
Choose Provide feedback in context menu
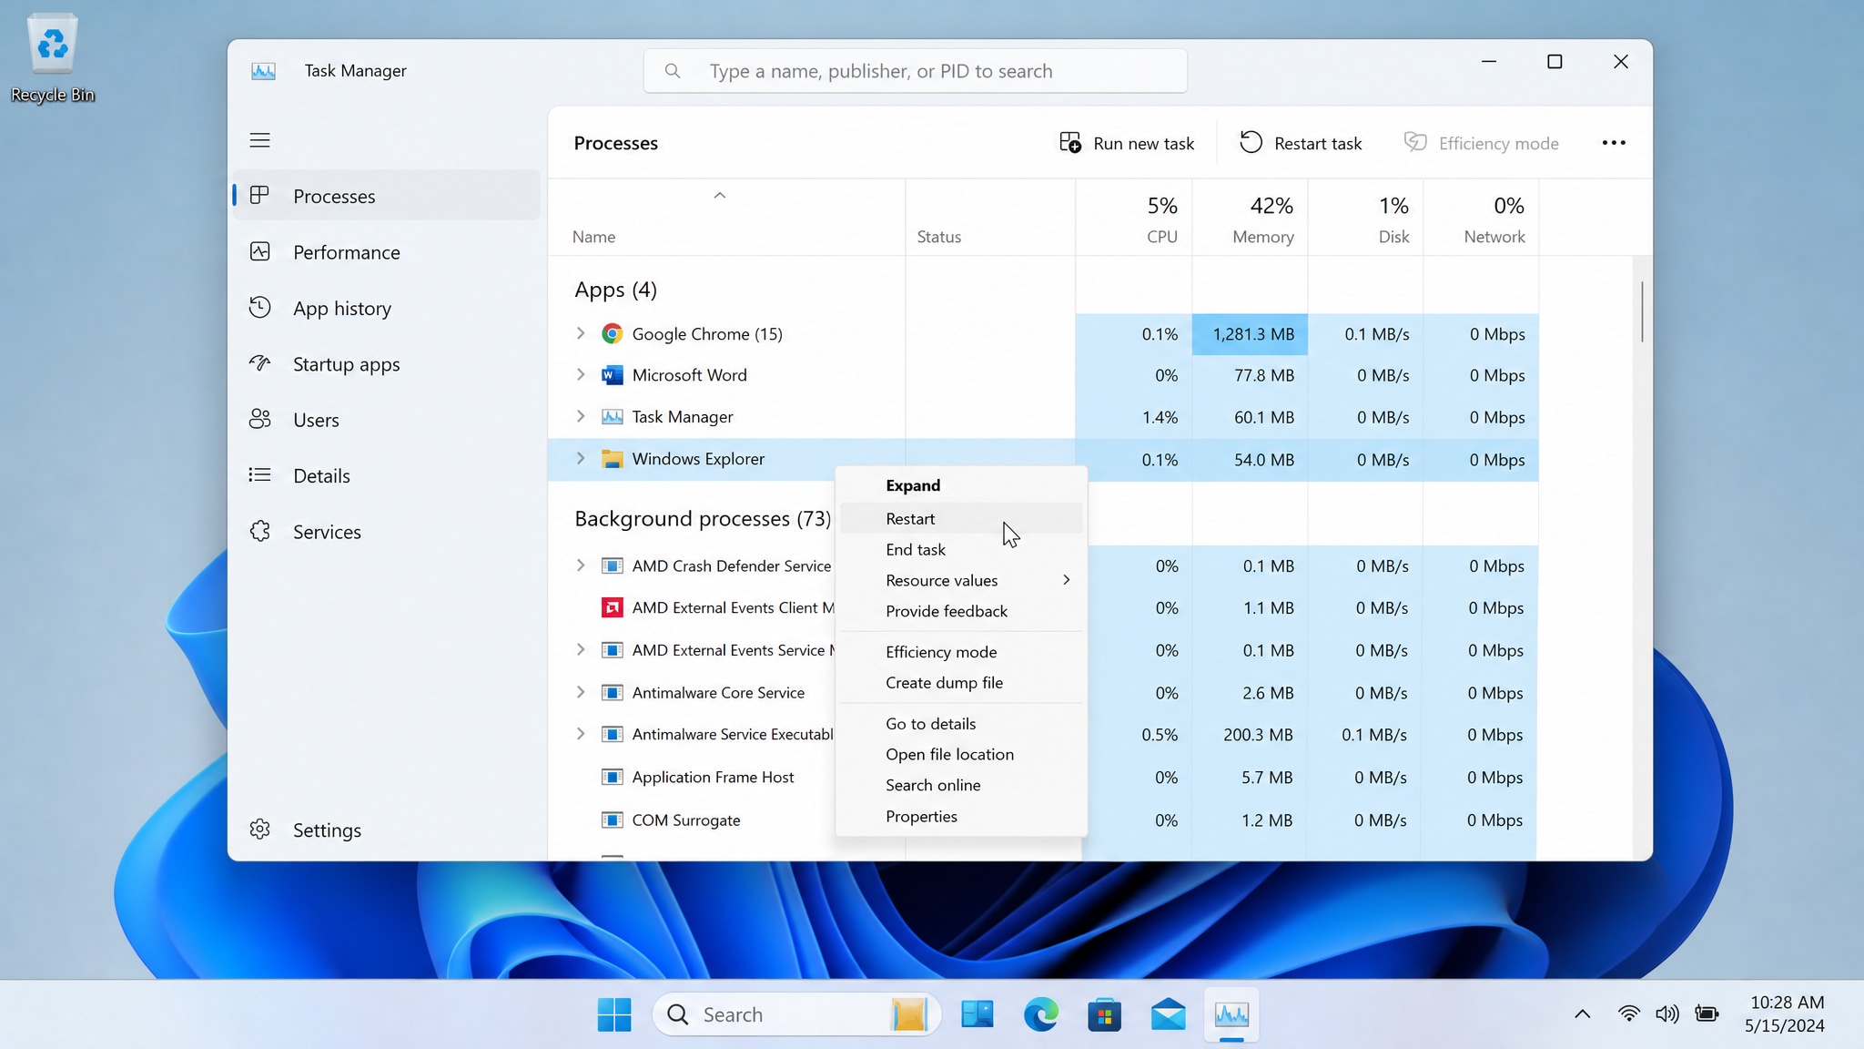click(x=961, y=611)
